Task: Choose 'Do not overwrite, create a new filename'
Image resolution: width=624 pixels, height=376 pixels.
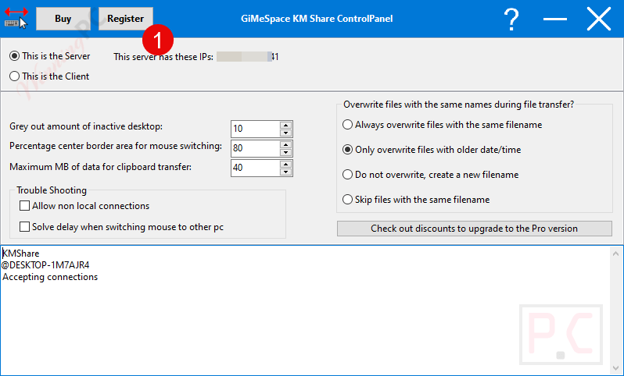Action: [431, 175]
